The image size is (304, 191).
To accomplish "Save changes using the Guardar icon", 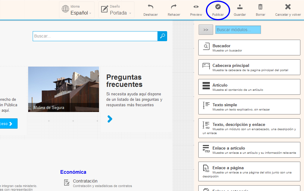I will pyautogui.click(x=240, y=7).
